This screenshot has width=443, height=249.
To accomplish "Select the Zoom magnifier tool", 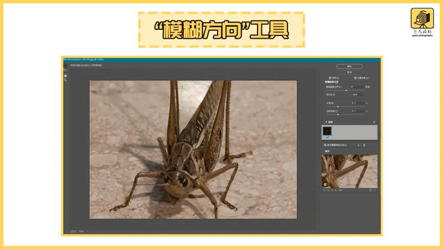I will coord(65,80).
